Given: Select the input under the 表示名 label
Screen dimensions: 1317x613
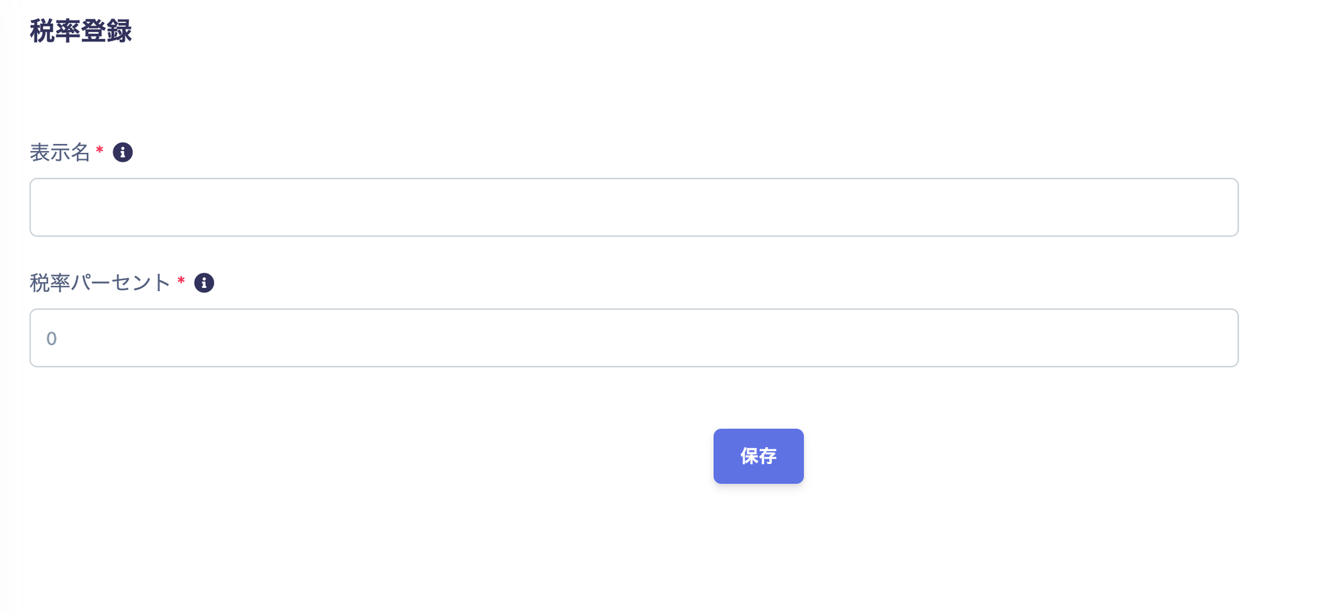Looking at the screenshot, I should coord(633,207).
